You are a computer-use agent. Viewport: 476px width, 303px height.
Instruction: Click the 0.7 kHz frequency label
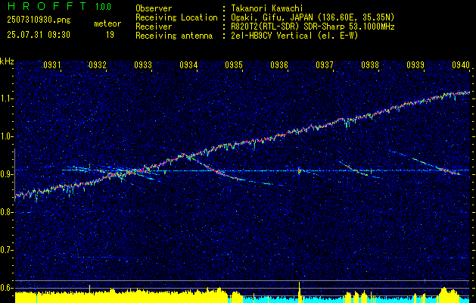pos(6,250)
